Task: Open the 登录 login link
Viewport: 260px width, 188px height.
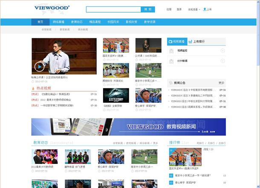Action: [179, 9]
